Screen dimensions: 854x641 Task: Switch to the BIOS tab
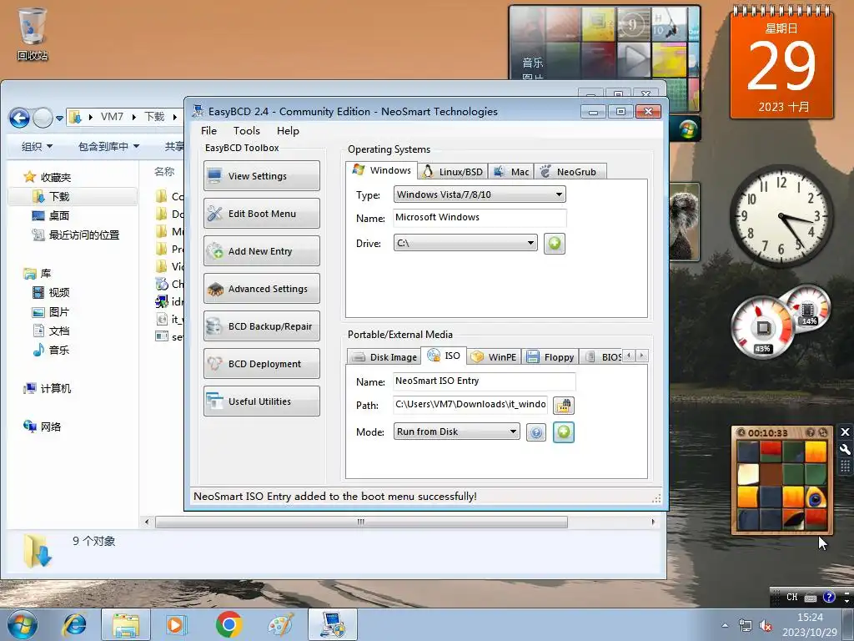[x=601, y=357]
